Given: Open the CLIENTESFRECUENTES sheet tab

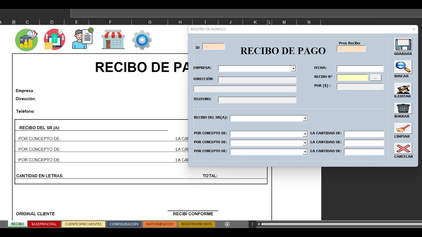Looking at the screenshot, I should [x=83, y=224].
